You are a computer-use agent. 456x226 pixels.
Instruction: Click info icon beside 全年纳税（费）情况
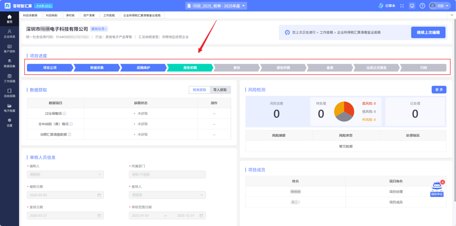click(71, 124)
